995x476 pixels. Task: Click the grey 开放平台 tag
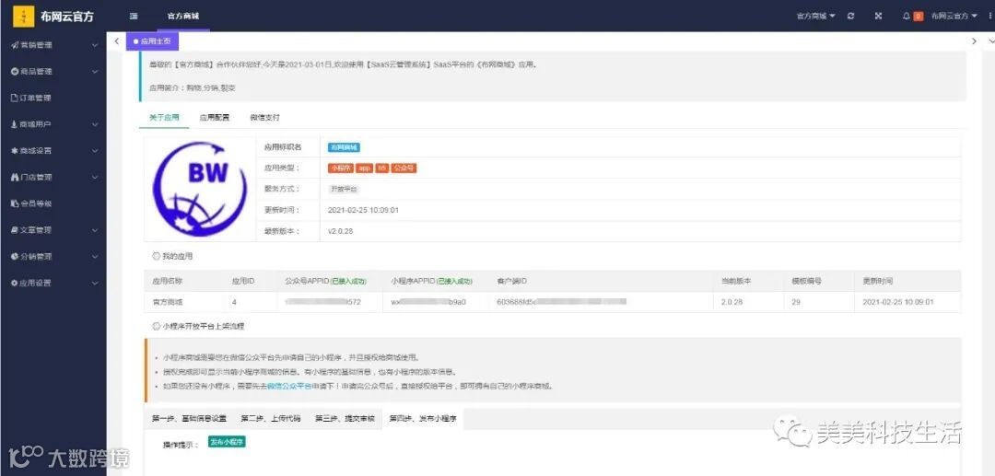point(344,190)
